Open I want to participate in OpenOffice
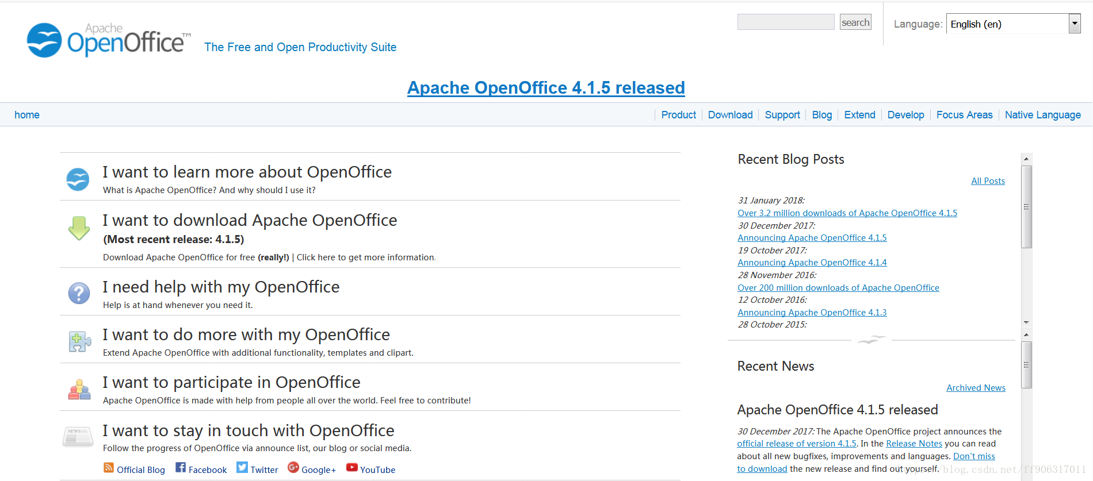Viewport: 1093px width, 481px height. pyautogui.click(x=231, y=382)
